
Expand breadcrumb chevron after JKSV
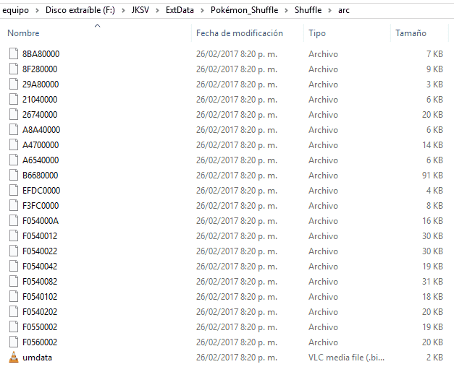[157, 10]
